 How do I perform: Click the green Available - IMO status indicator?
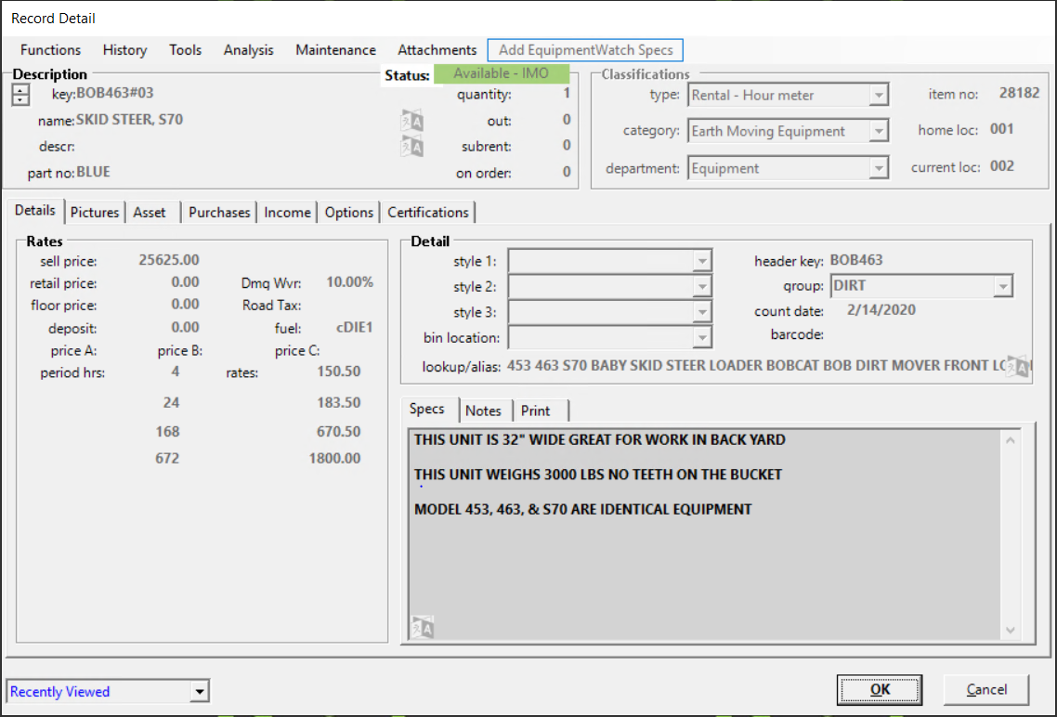pos(501,74)
